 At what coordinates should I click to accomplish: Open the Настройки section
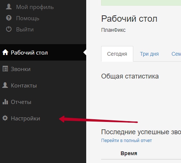point(25,119)
